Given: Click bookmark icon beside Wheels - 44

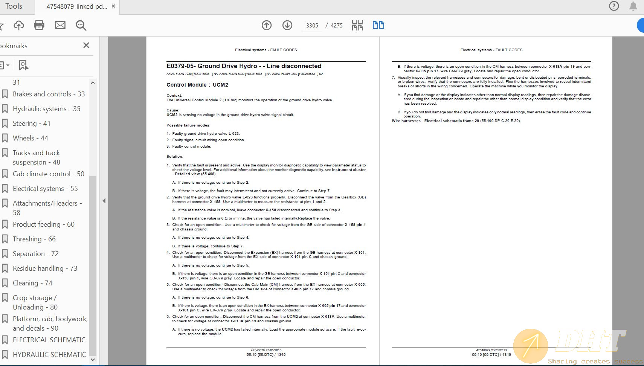Looking at the screenshot, I should (5, 138).
